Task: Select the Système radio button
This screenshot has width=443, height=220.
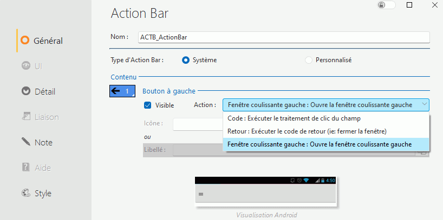Action: (186, 60)
